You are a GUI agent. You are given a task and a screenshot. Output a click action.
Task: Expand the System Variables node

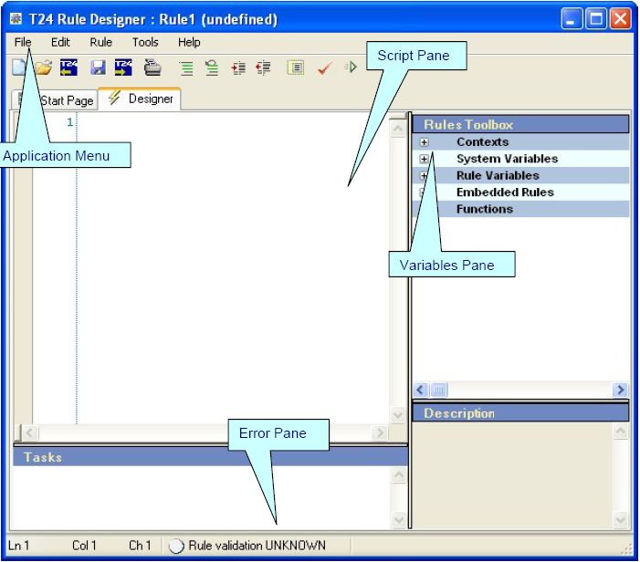pyautogui.click(x=425, y=159)
